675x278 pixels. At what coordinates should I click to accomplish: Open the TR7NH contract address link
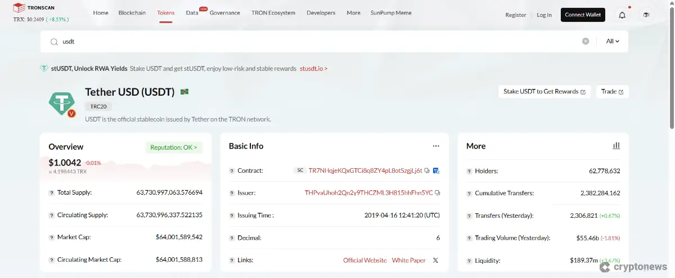pos(366,171)
